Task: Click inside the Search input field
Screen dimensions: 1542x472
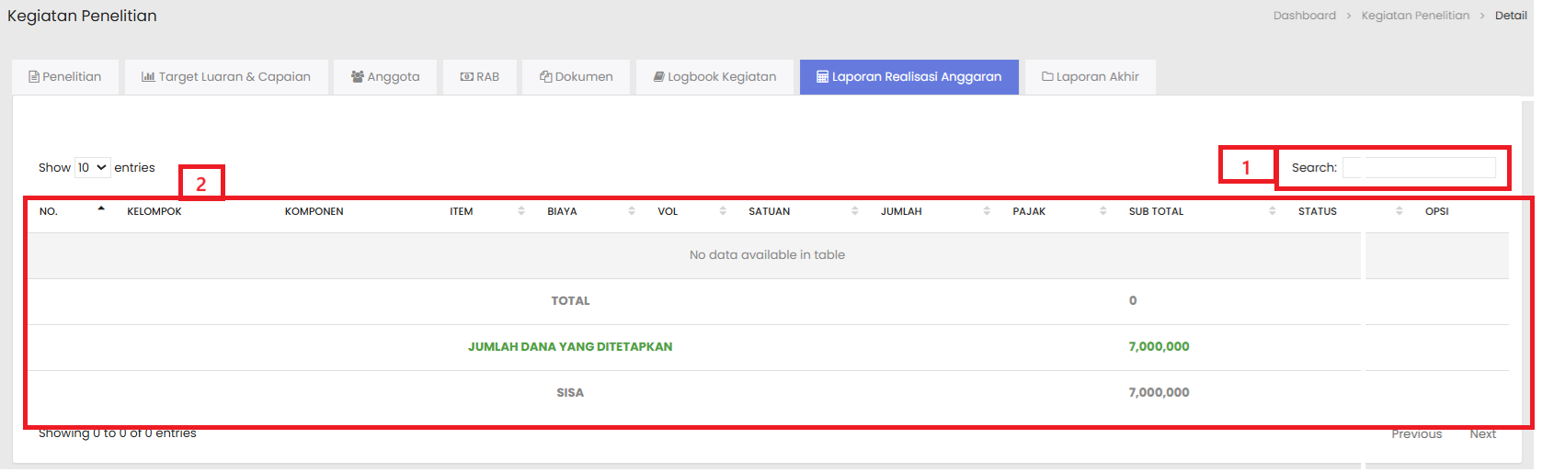Action: point(1418,168)
